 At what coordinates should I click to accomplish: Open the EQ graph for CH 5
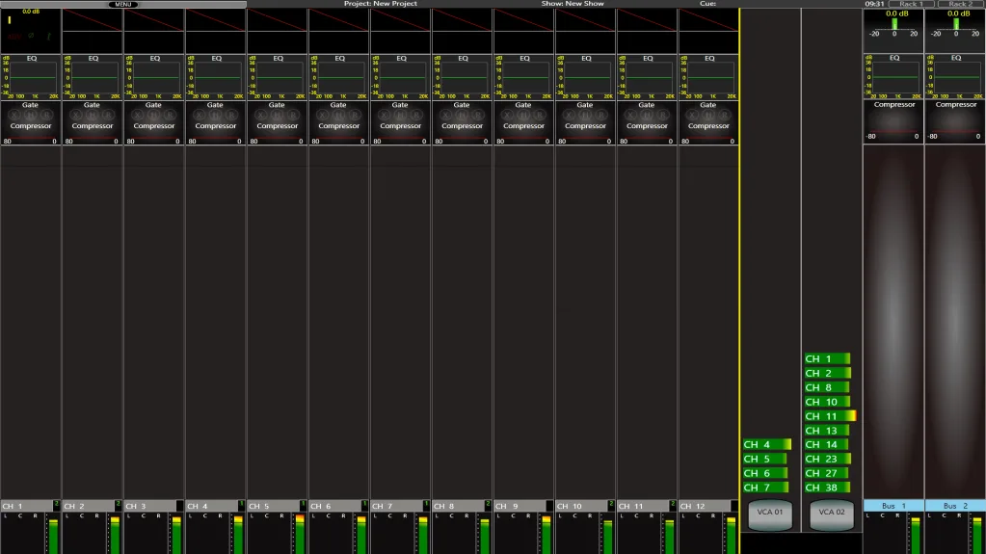pyautogui.click(x=278, y=77)
